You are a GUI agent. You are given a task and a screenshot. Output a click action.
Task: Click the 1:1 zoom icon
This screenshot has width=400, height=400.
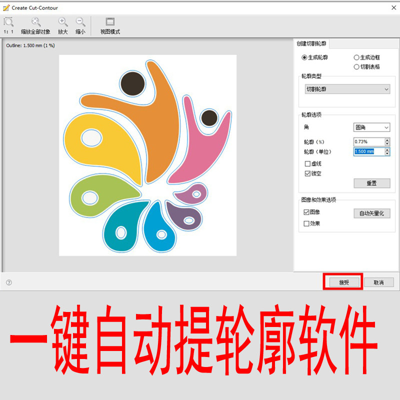8,22
